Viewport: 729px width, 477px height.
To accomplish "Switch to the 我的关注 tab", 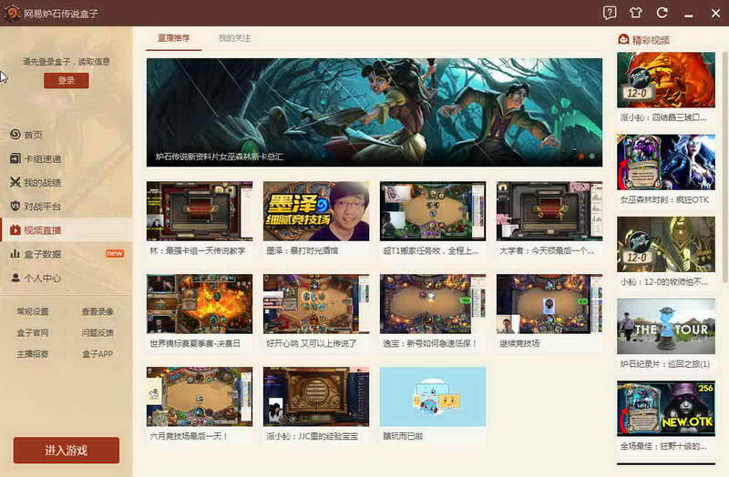I will pos(234,38).
